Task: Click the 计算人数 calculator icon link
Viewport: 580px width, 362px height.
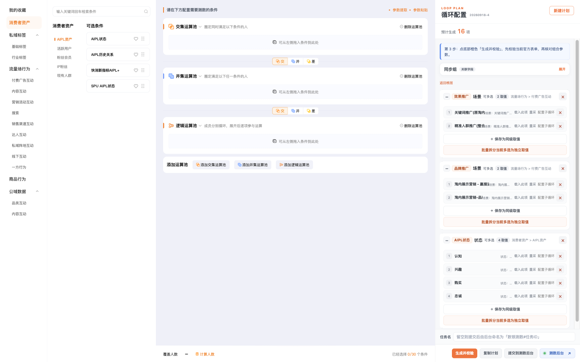Action: pyautogui.click(x=205, y=354)
